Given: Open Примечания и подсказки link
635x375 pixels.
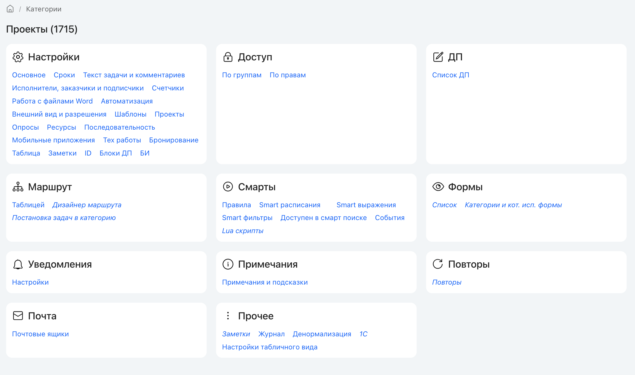Looking at the screenshot, I should tap(265, 282).
